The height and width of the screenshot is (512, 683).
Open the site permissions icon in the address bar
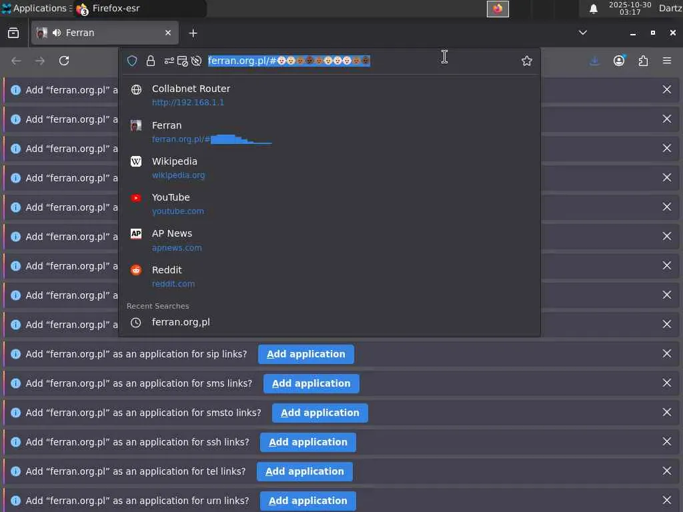tap(169, 61)
